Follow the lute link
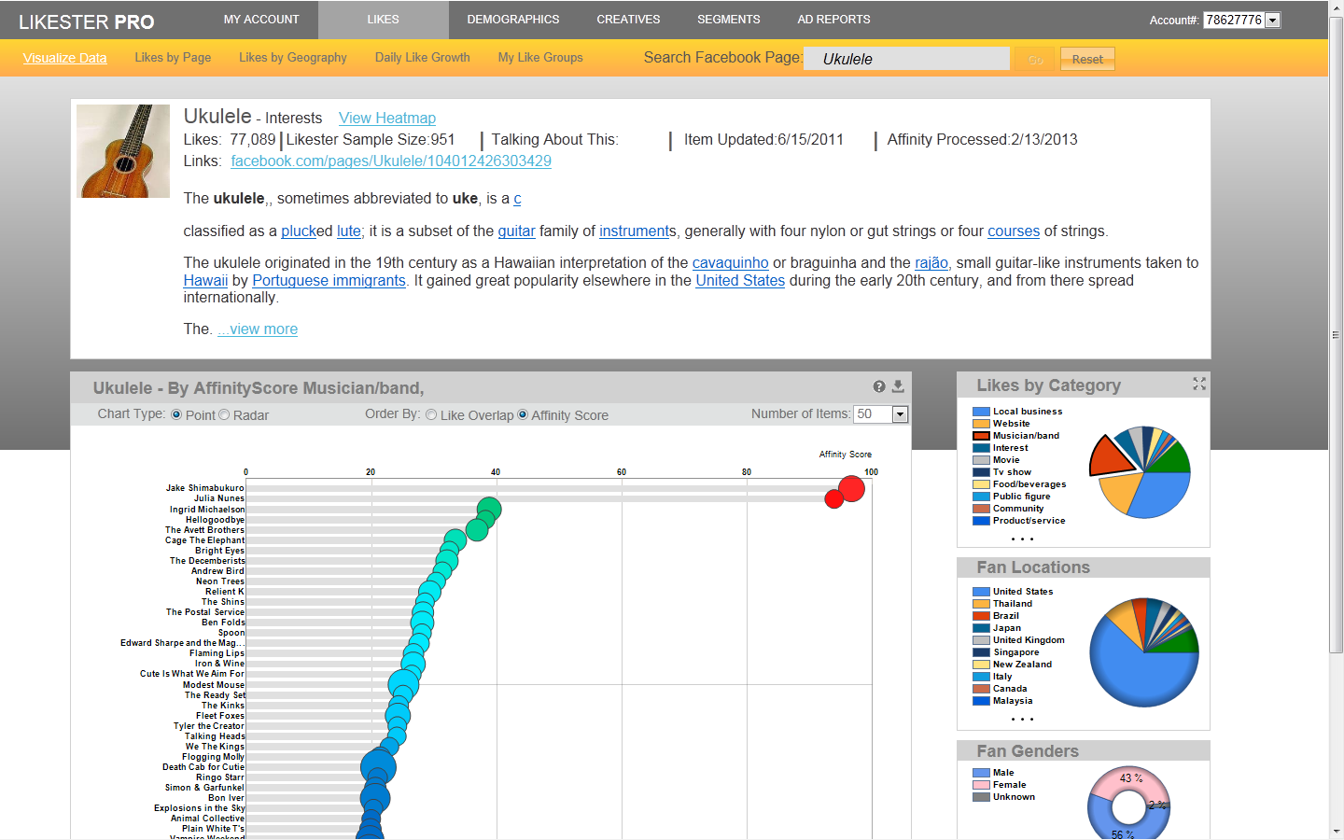1344x840 pixels. click(x=348, y=231)
